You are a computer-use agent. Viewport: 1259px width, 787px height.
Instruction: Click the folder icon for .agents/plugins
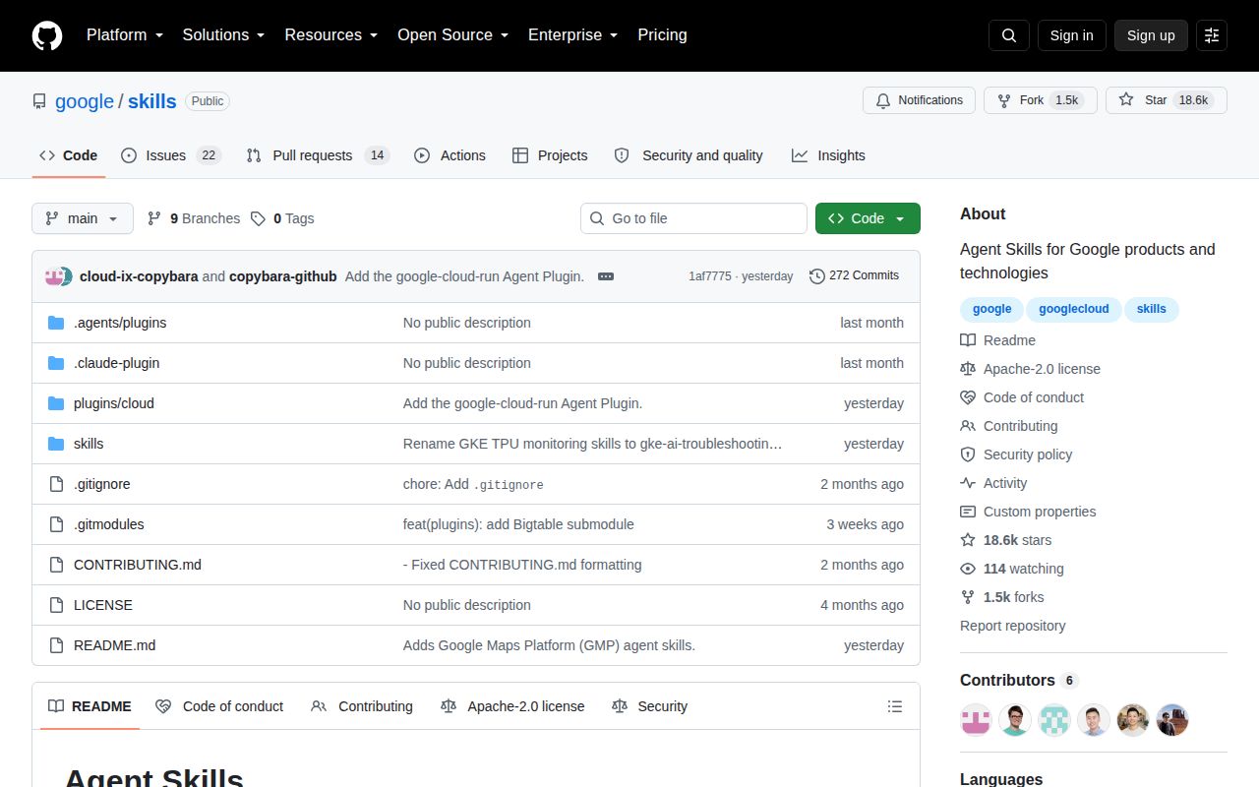[x=56, y=323]
